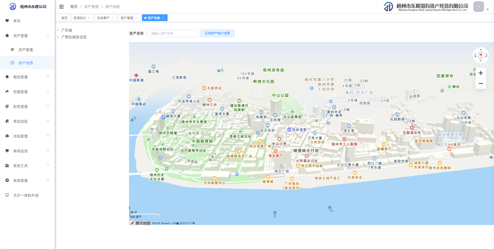The width and height of the screenshot is (494, 249).
Task: Click the 中国联通 marker on the map
Action: point(136,75)
